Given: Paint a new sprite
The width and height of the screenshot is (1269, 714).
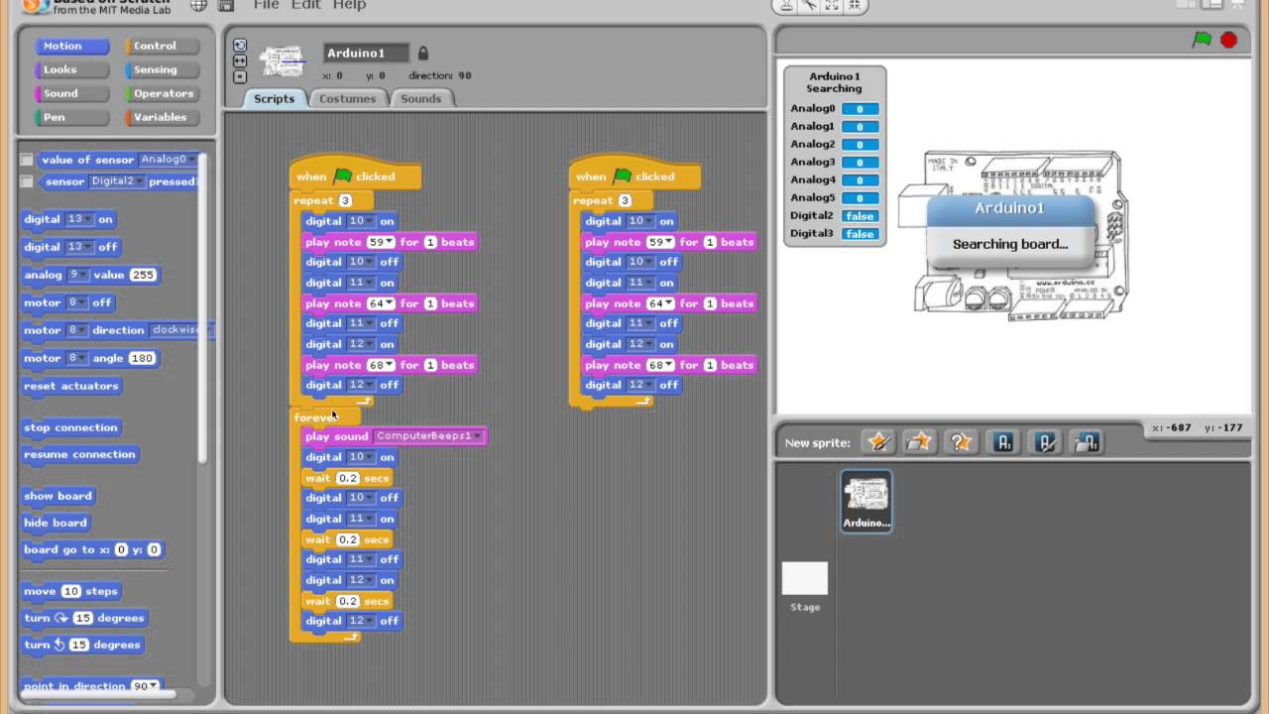Looking at the screenshot, I should click(878, 442).
